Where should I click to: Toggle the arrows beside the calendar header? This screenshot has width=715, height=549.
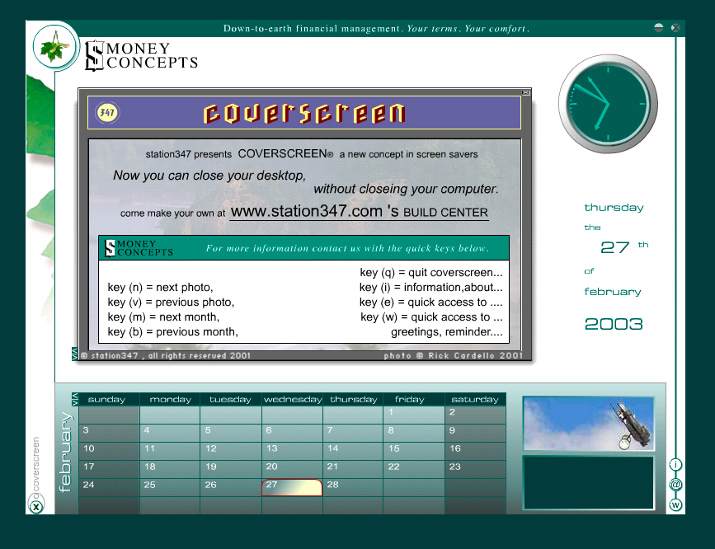click(x=75, y=399)
